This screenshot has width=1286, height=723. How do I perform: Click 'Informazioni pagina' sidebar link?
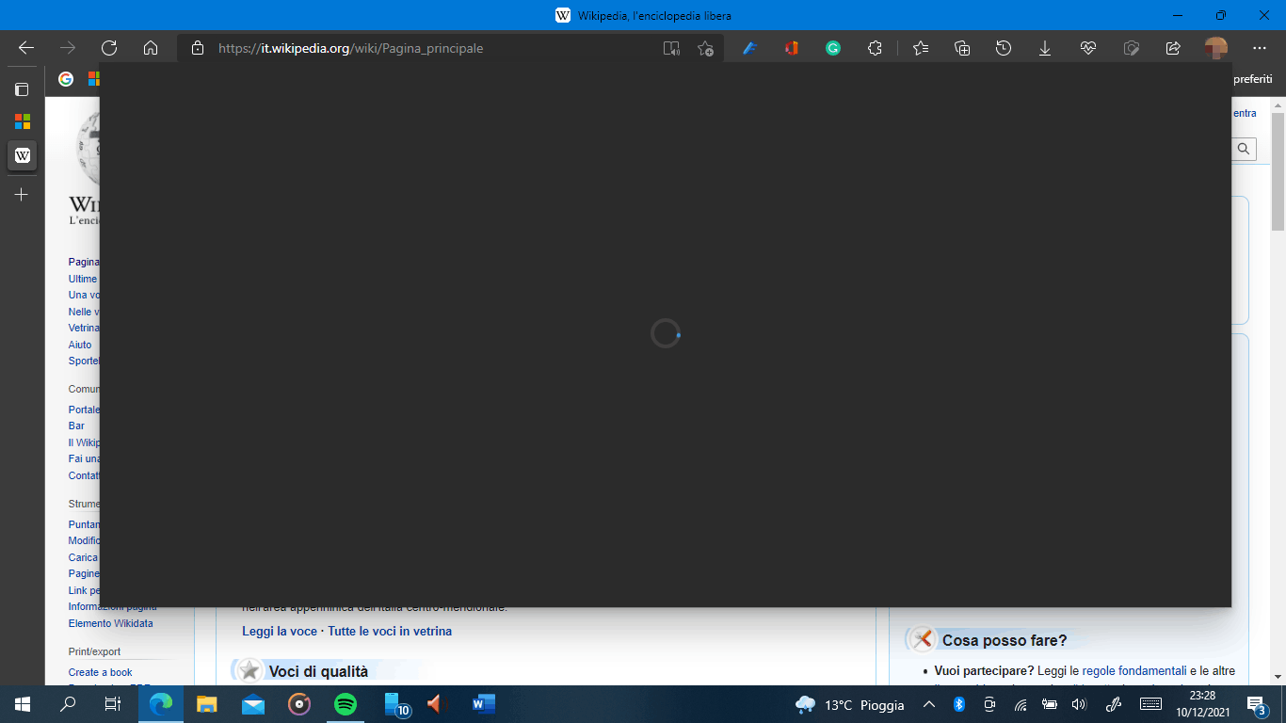(x=113, y=607)
